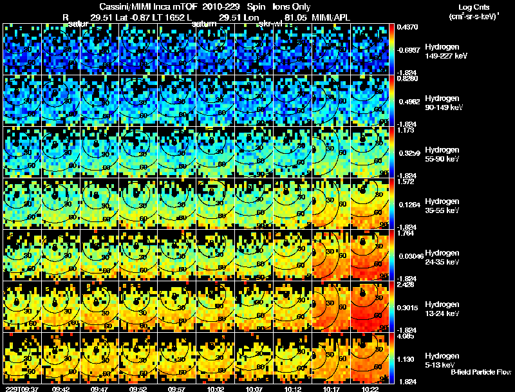Select the color bar for Hydrogen 55-90 keV

(391, 153)
